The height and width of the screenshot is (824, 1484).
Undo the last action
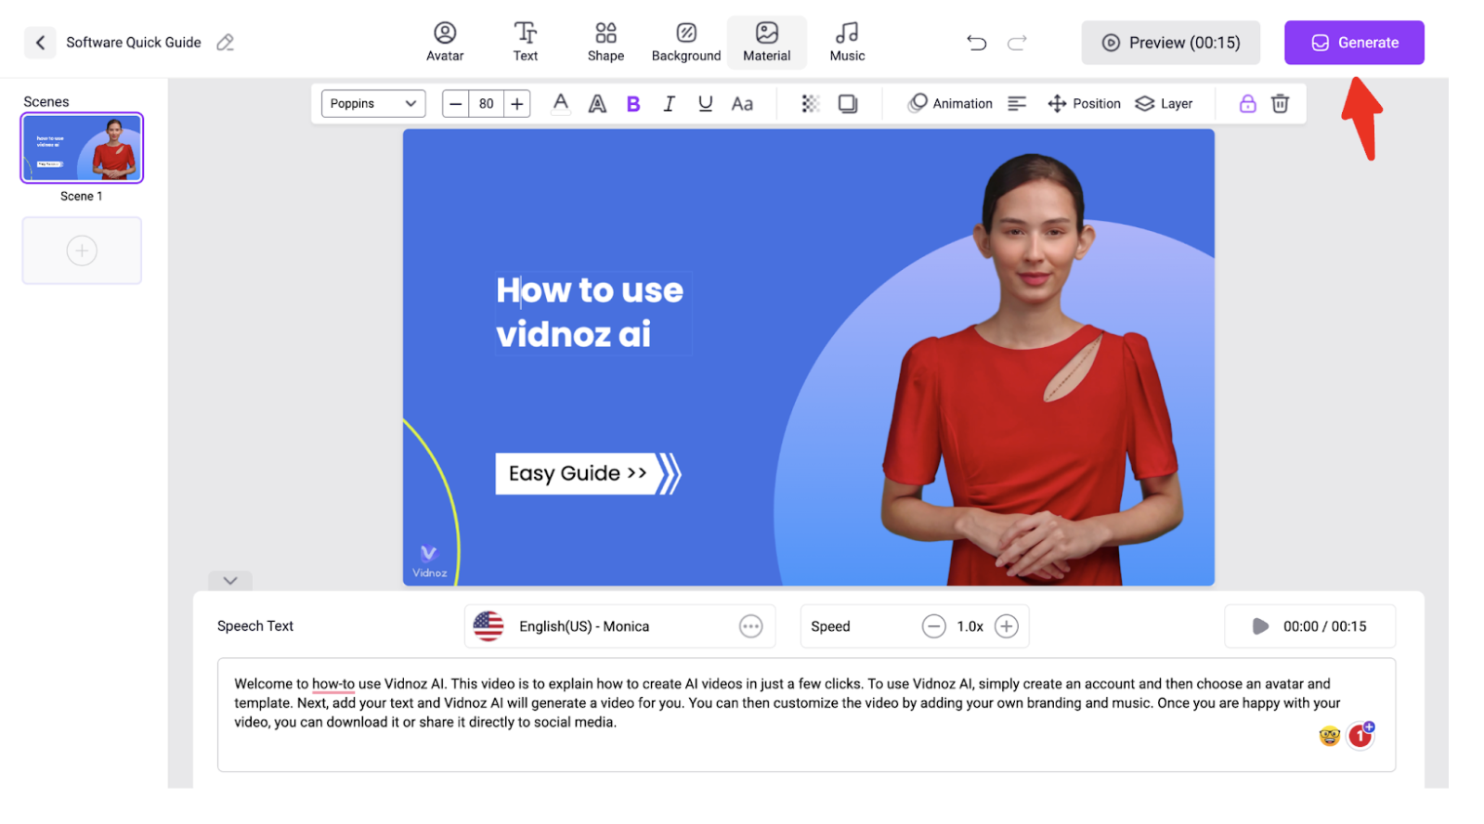point(976,43)
